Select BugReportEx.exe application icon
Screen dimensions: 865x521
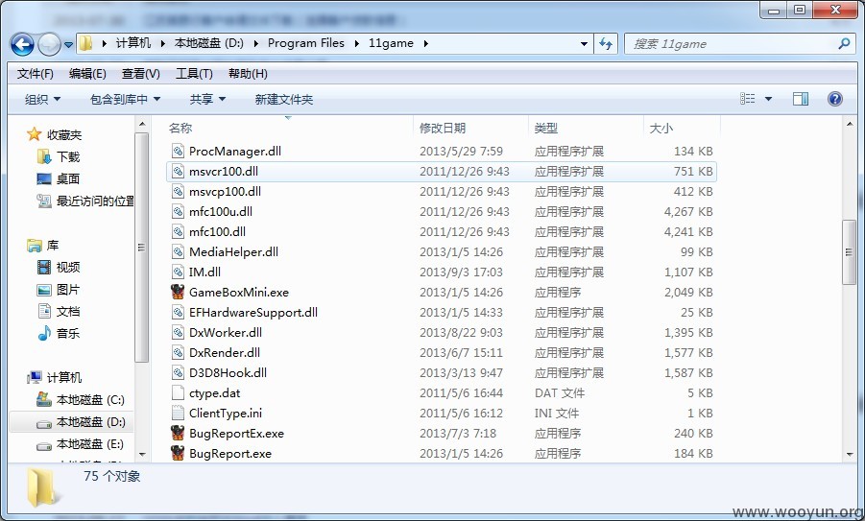178,433
